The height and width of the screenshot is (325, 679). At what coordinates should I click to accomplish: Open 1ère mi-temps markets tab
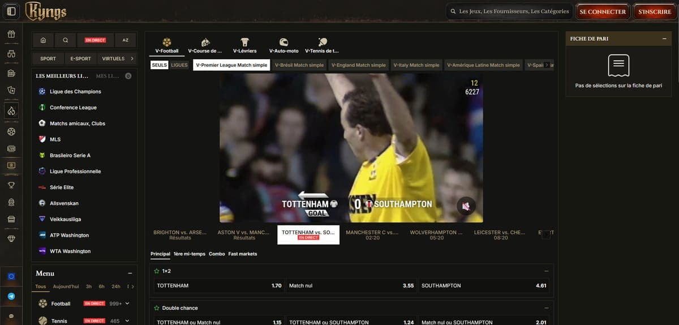(x=190, y=254)
